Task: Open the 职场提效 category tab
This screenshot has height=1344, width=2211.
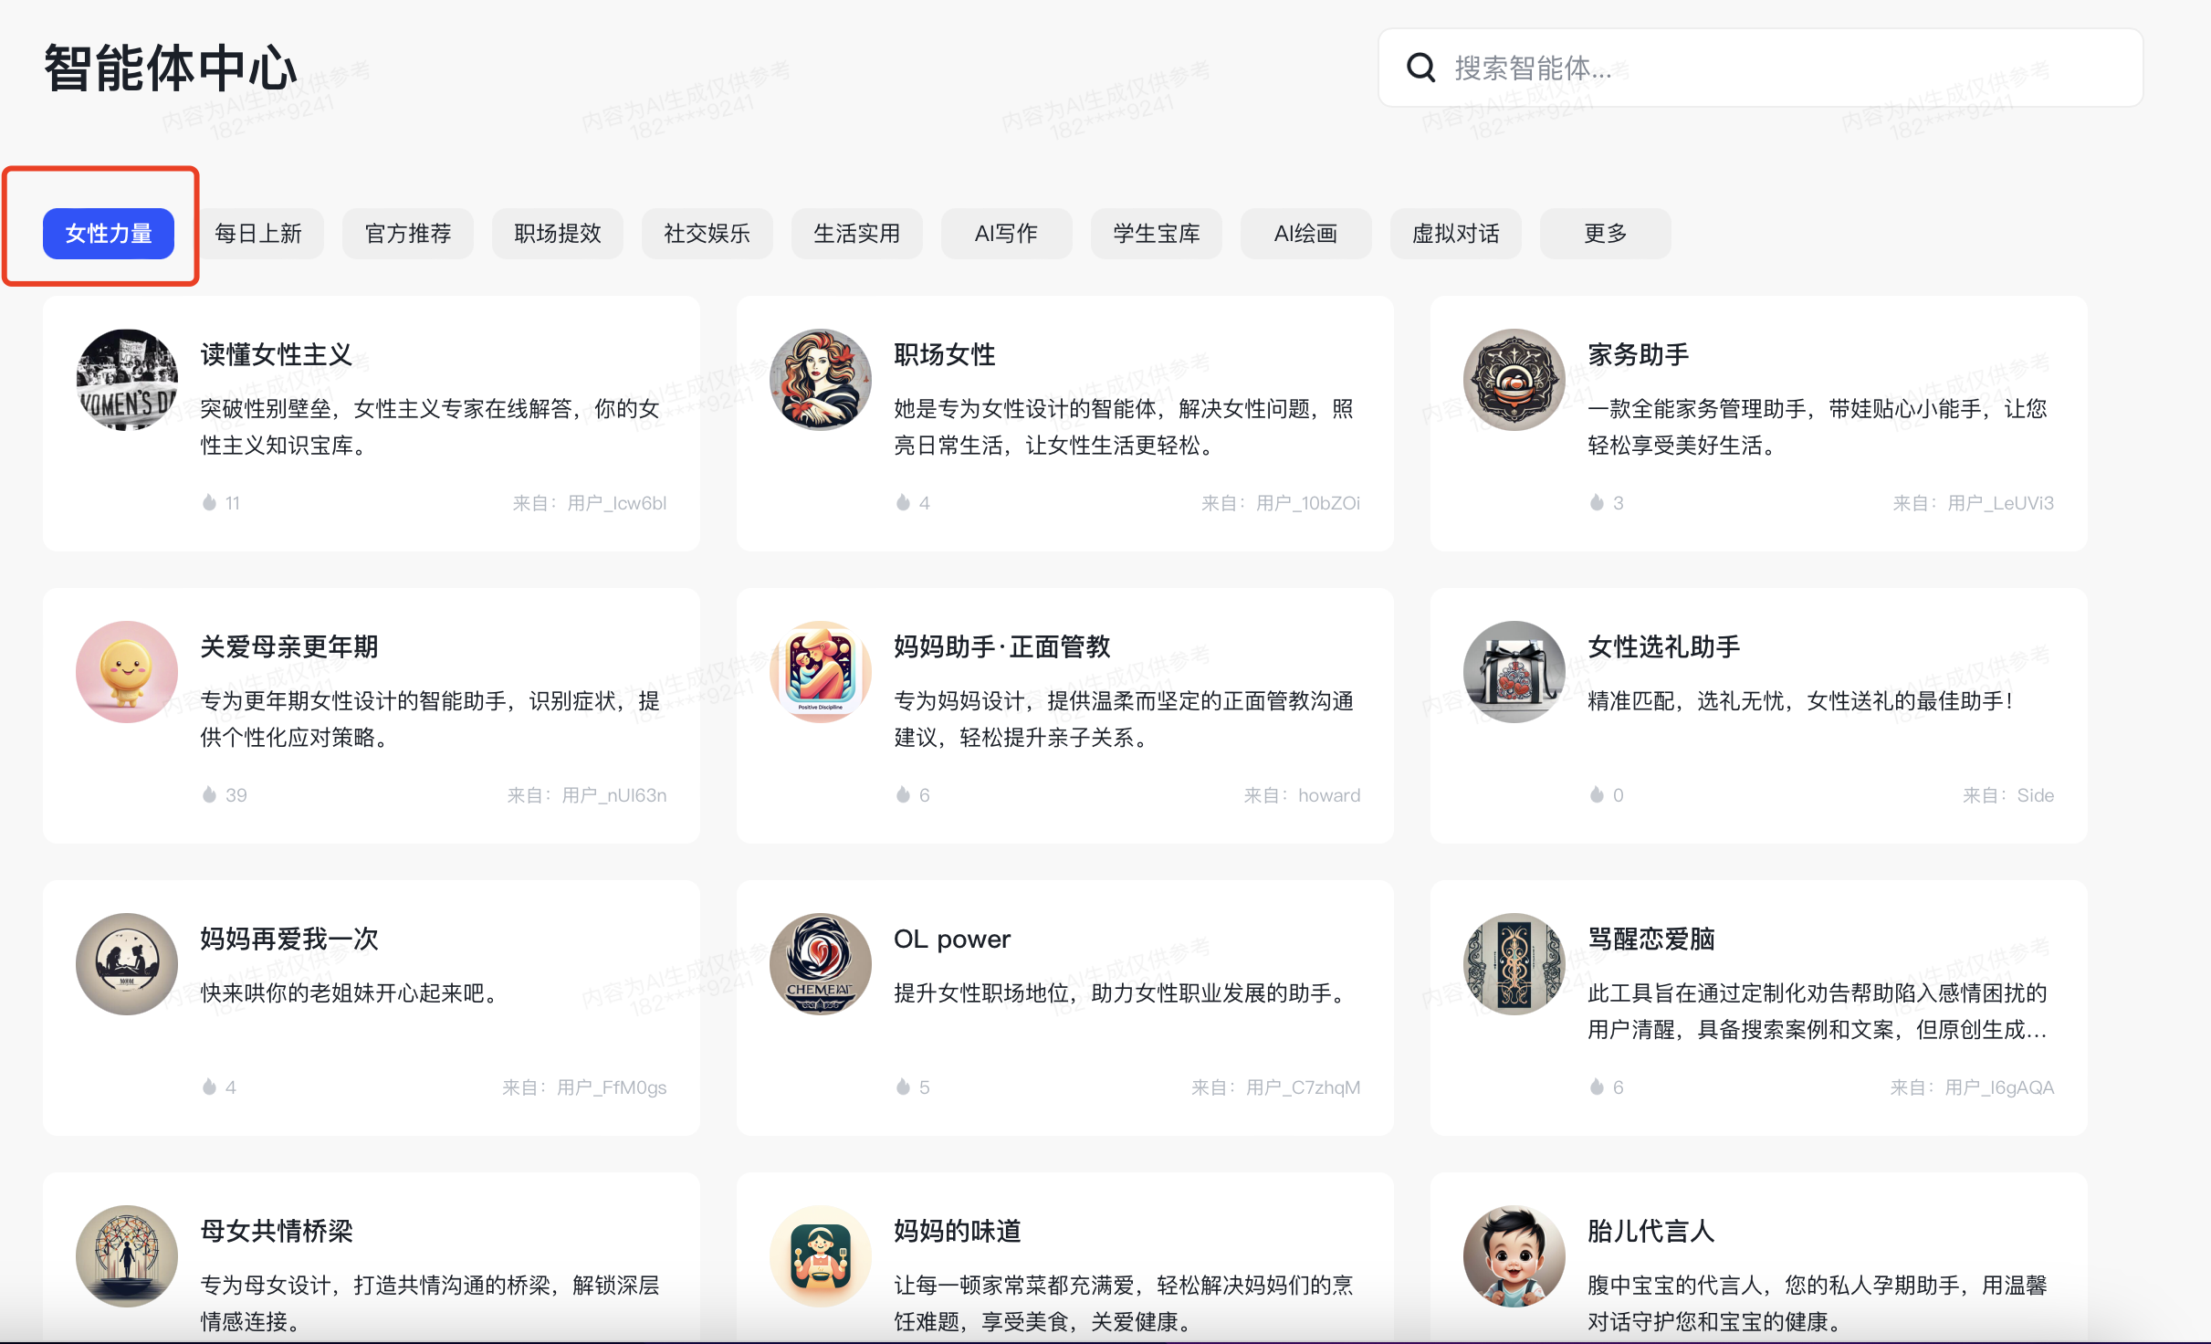Action: coord(558,234)
